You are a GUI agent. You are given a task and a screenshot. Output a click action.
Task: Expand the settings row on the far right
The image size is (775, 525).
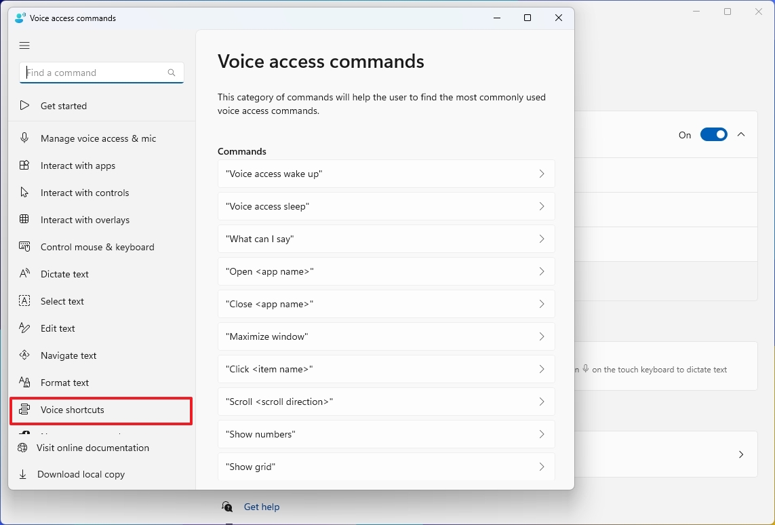(x=741, y=454)
